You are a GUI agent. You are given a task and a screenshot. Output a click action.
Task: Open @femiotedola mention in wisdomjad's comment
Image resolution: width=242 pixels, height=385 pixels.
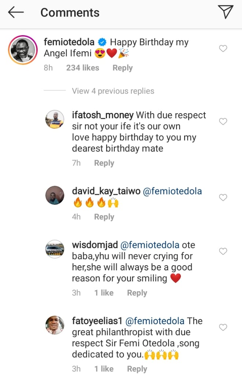pos(150,245)
